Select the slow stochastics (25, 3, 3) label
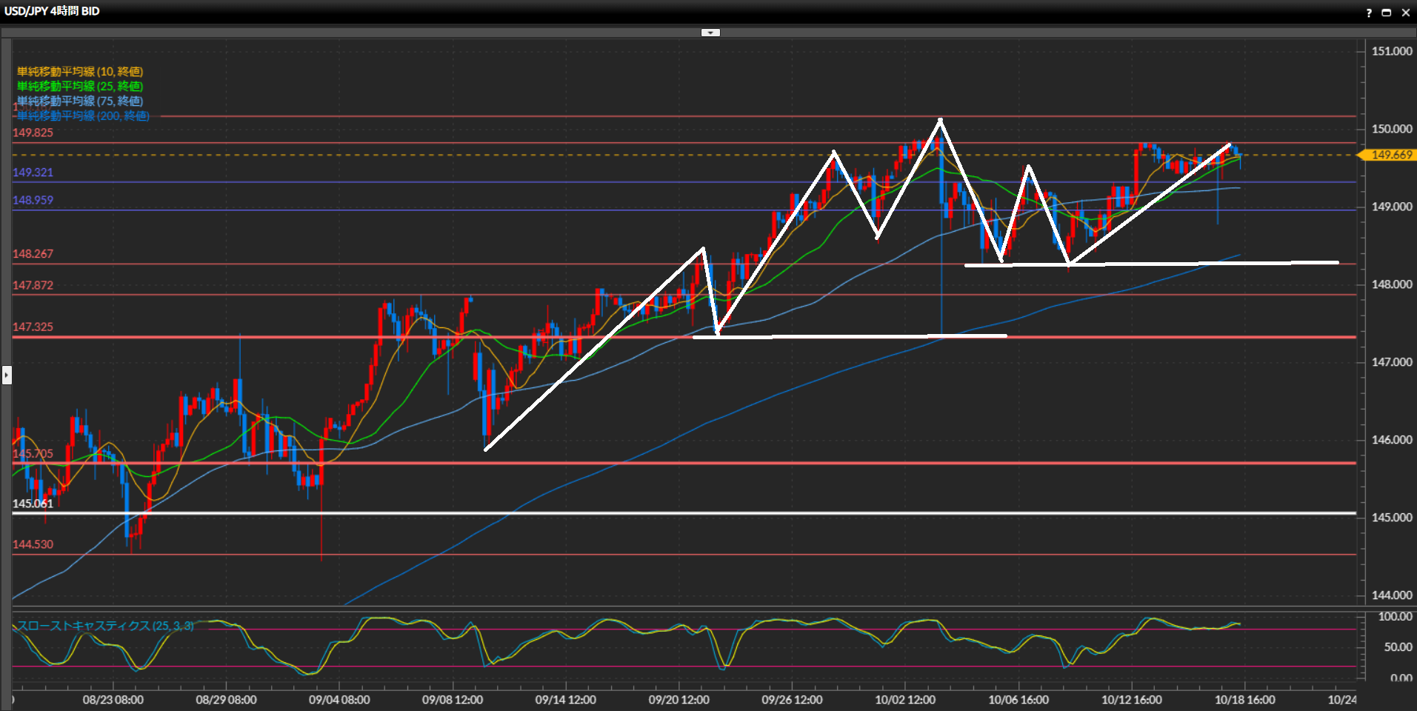 click(105, 626)
